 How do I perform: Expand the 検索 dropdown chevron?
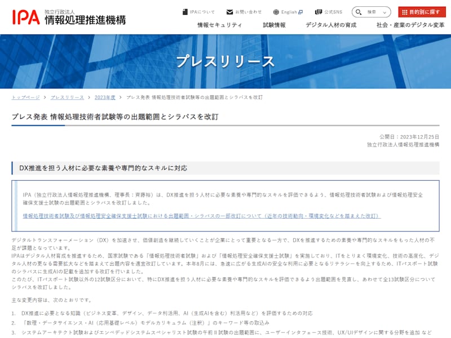384,12
